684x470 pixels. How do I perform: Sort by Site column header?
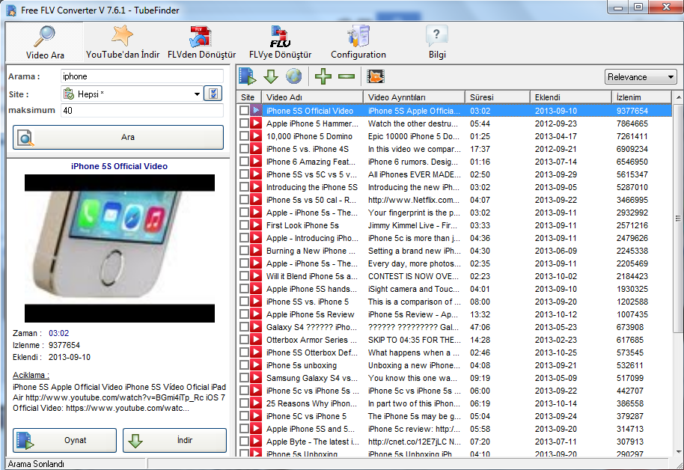249,97
